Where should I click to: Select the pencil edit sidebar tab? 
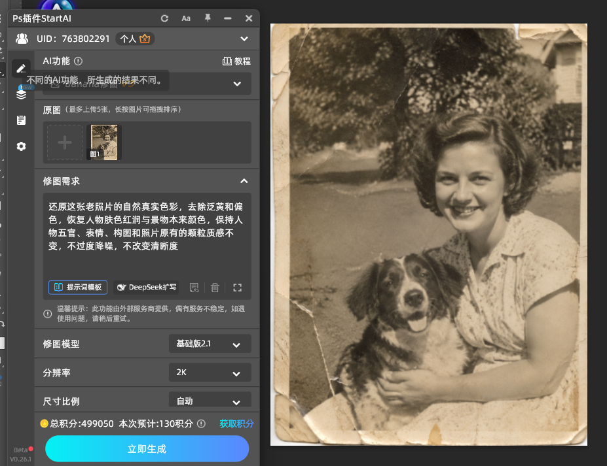[x=21, y=69]
